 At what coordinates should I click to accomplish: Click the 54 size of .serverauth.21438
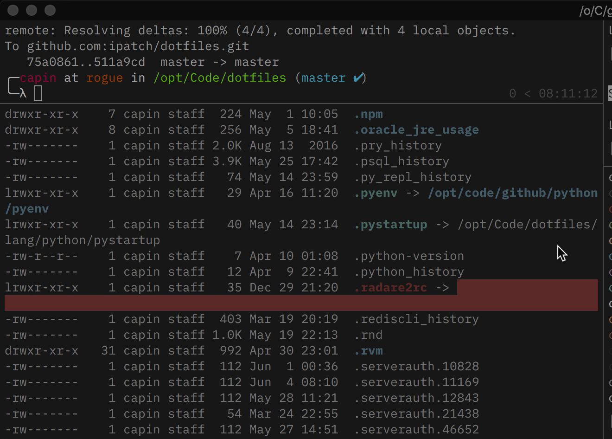pyautogui.click(x=235, y=414)
